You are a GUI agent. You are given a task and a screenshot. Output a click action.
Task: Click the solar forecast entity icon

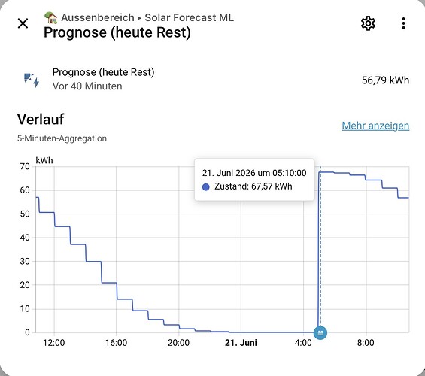point(32,80)
